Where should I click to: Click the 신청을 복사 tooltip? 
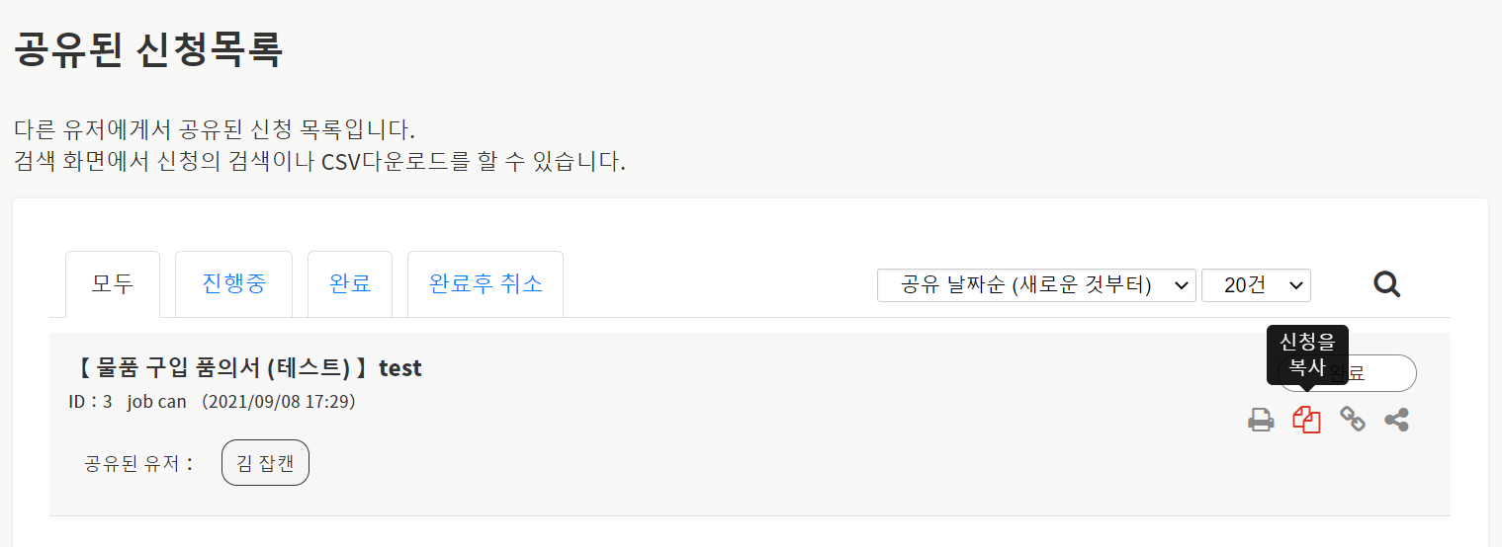1307,354
